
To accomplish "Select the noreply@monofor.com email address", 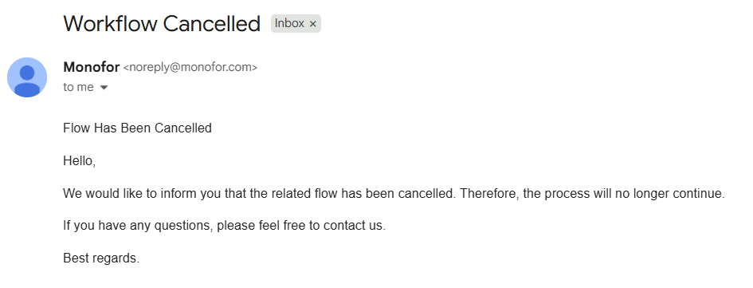I will pyautogui.click(x=190, y=67).
